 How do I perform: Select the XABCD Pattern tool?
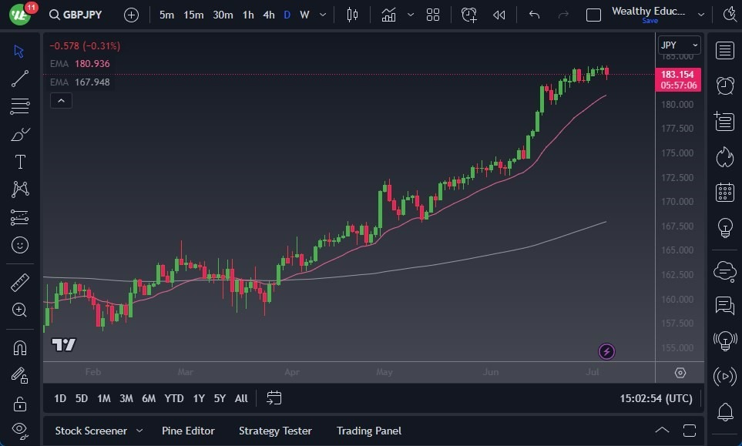point(19,189)
